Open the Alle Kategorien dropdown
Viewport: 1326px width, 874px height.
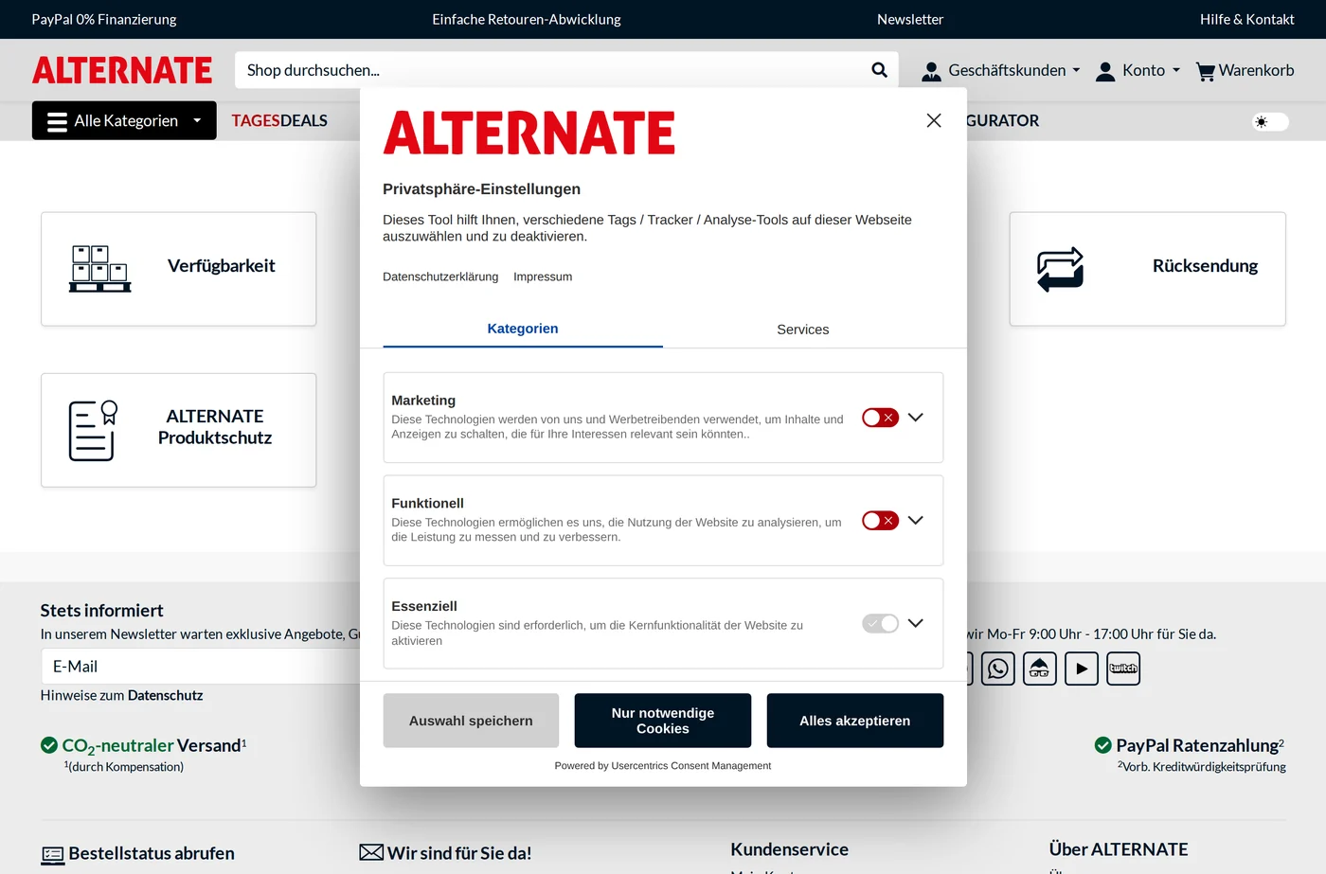point(124,120)
